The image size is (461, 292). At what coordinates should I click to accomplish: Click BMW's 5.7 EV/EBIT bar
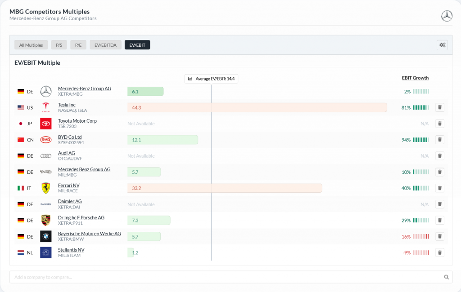point(144,237)
